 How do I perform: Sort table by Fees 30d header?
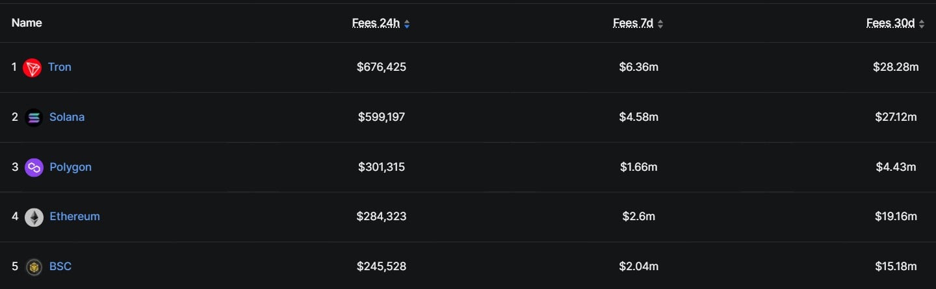coord(890,23)
